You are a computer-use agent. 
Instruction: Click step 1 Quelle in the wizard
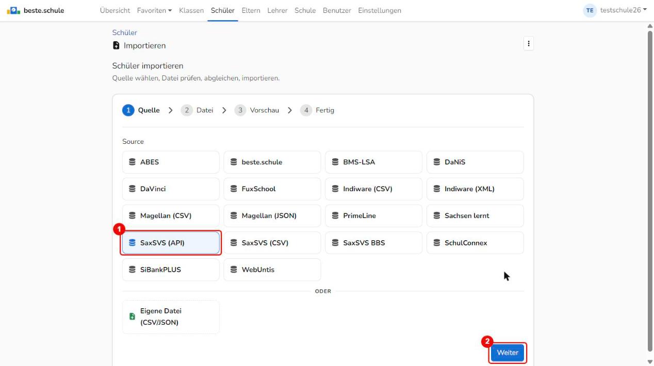click(x=141, y=110)
